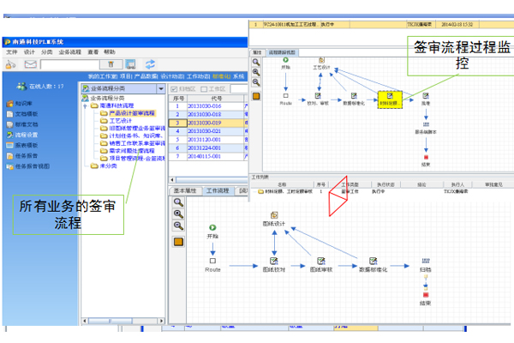Image resolution: width=514 pixels, height=343 pixels.
Task: Click in the toolbar search input field
Action: 69,64
